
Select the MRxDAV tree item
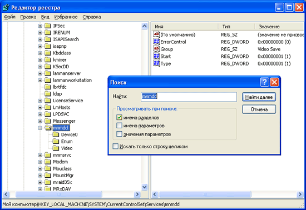tap(62, 188)
